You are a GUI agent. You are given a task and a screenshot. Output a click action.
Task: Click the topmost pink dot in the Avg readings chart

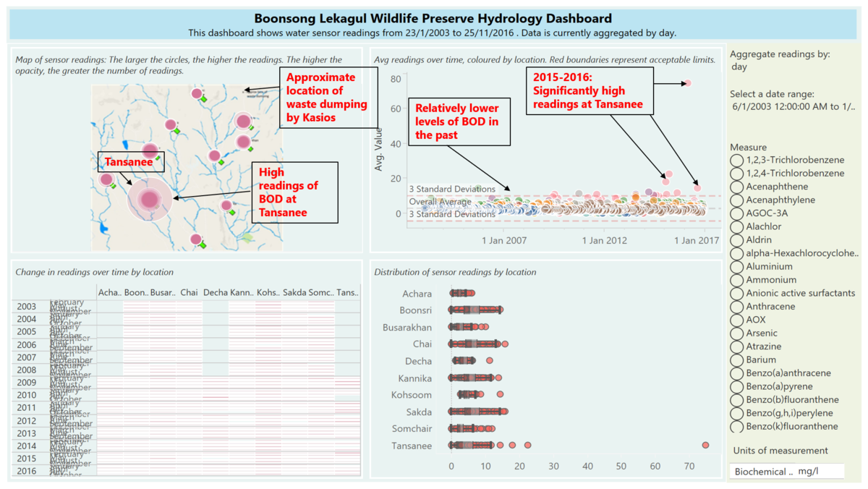[x=688, y=82]
